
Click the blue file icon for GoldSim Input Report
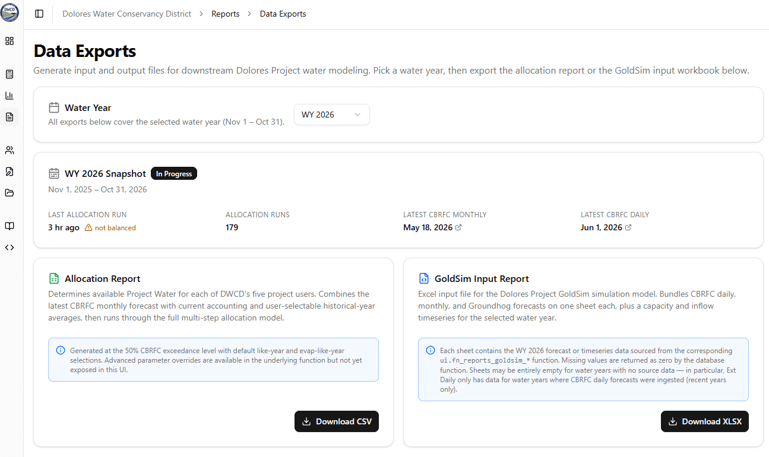point(424,278)
